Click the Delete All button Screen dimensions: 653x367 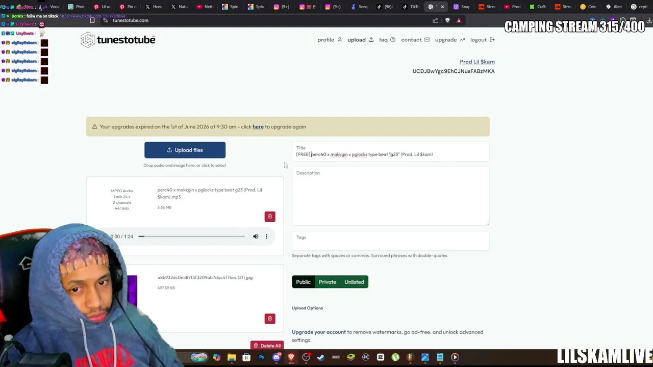266,346
